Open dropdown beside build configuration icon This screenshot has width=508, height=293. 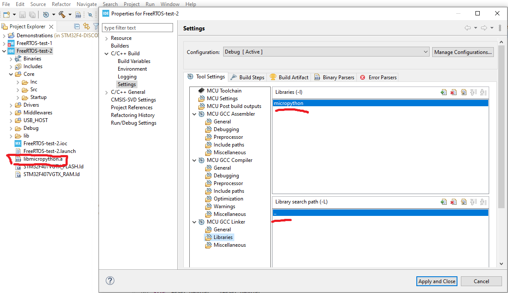[x=54, y=15]
